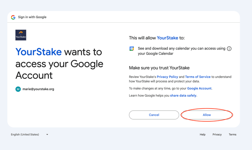This screenshot has width=252, height=150.
Task: Click the language dropdown arrow
Action: click(47, 134)
